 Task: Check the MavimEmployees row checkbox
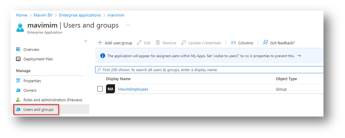pyautogui.click(x=100, y=89)
